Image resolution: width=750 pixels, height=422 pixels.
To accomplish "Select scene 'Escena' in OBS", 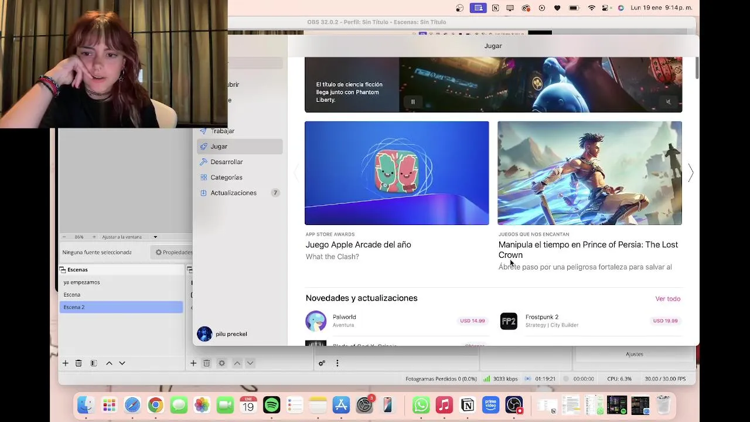I will pyautogui.click(x=121, y=295).
